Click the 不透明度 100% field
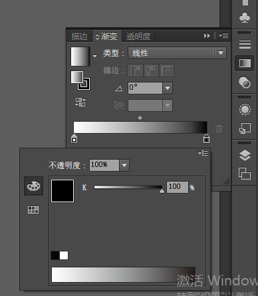The height and width of the screenshot is (296, 258). pos(104,165)
